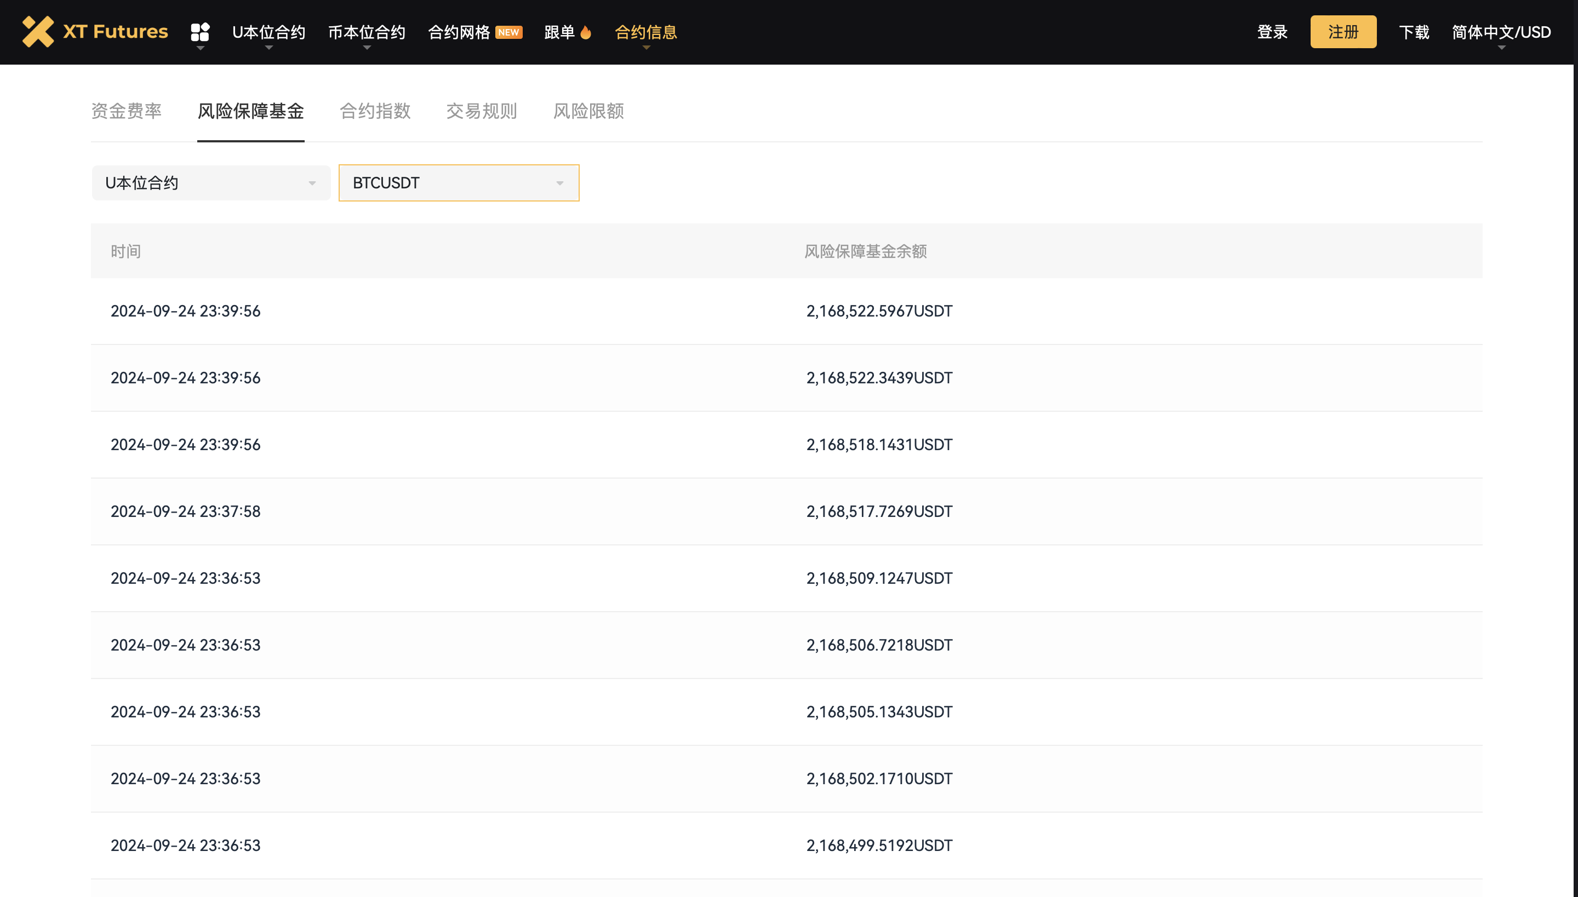Open the 简体中文/USD language selector

tap(1501, 32)
